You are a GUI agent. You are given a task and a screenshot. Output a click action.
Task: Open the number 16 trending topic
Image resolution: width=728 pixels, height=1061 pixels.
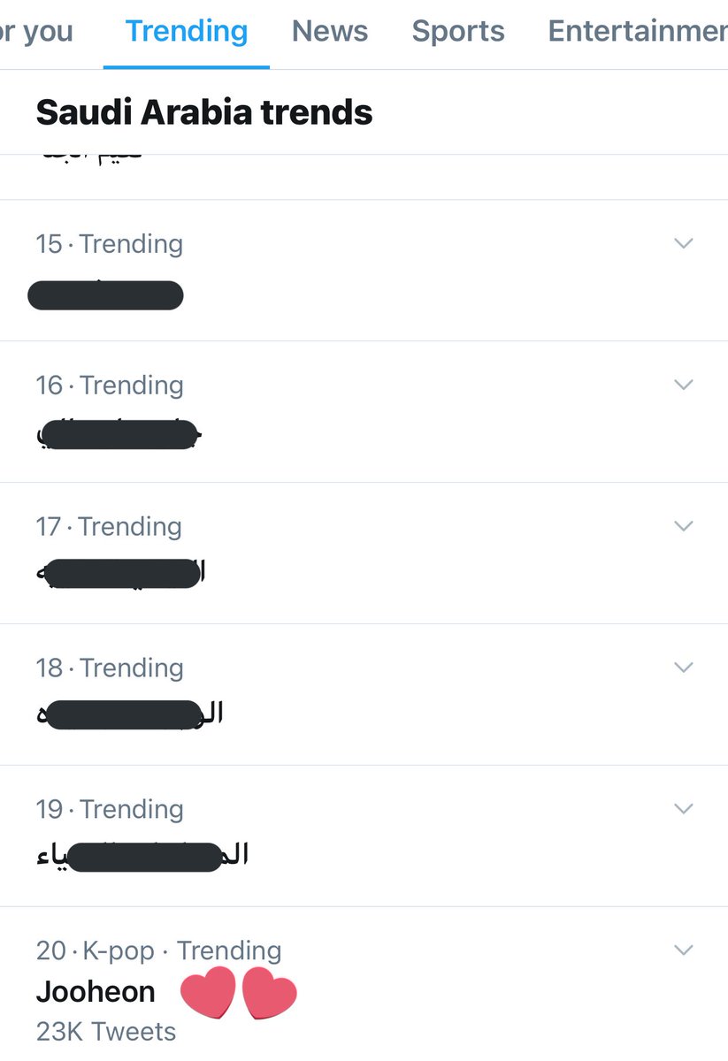(x=364, y=412)
